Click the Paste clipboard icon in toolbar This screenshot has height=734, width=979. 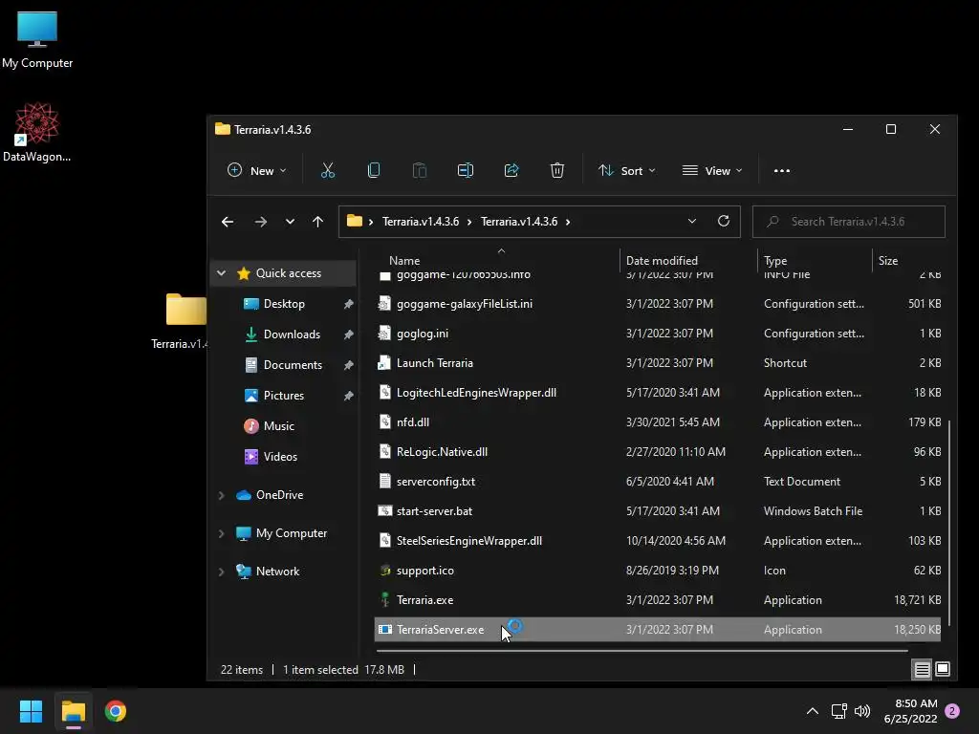click(x=420, y=170)
